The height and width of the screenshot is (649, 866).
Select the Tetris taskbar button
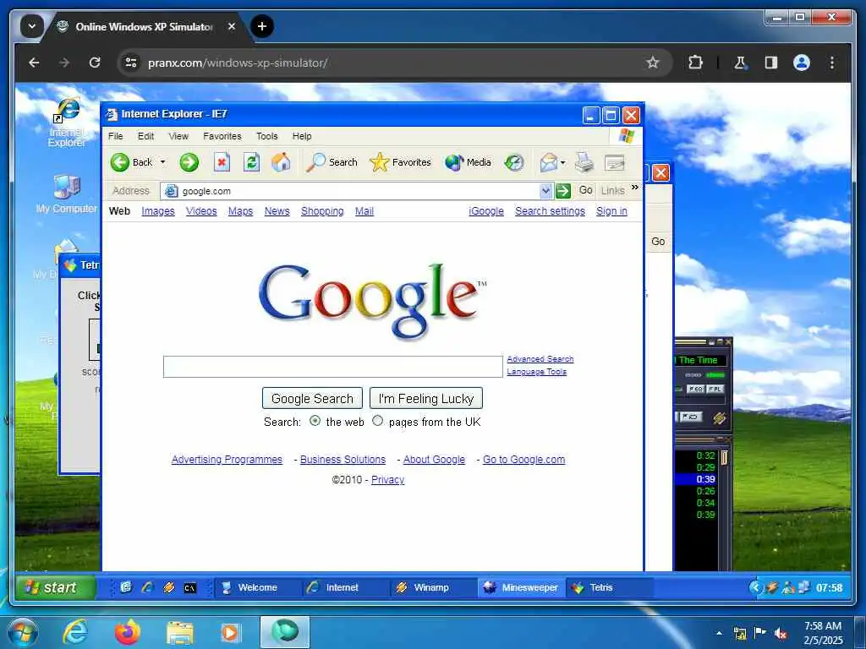click(x=610, y=588)
